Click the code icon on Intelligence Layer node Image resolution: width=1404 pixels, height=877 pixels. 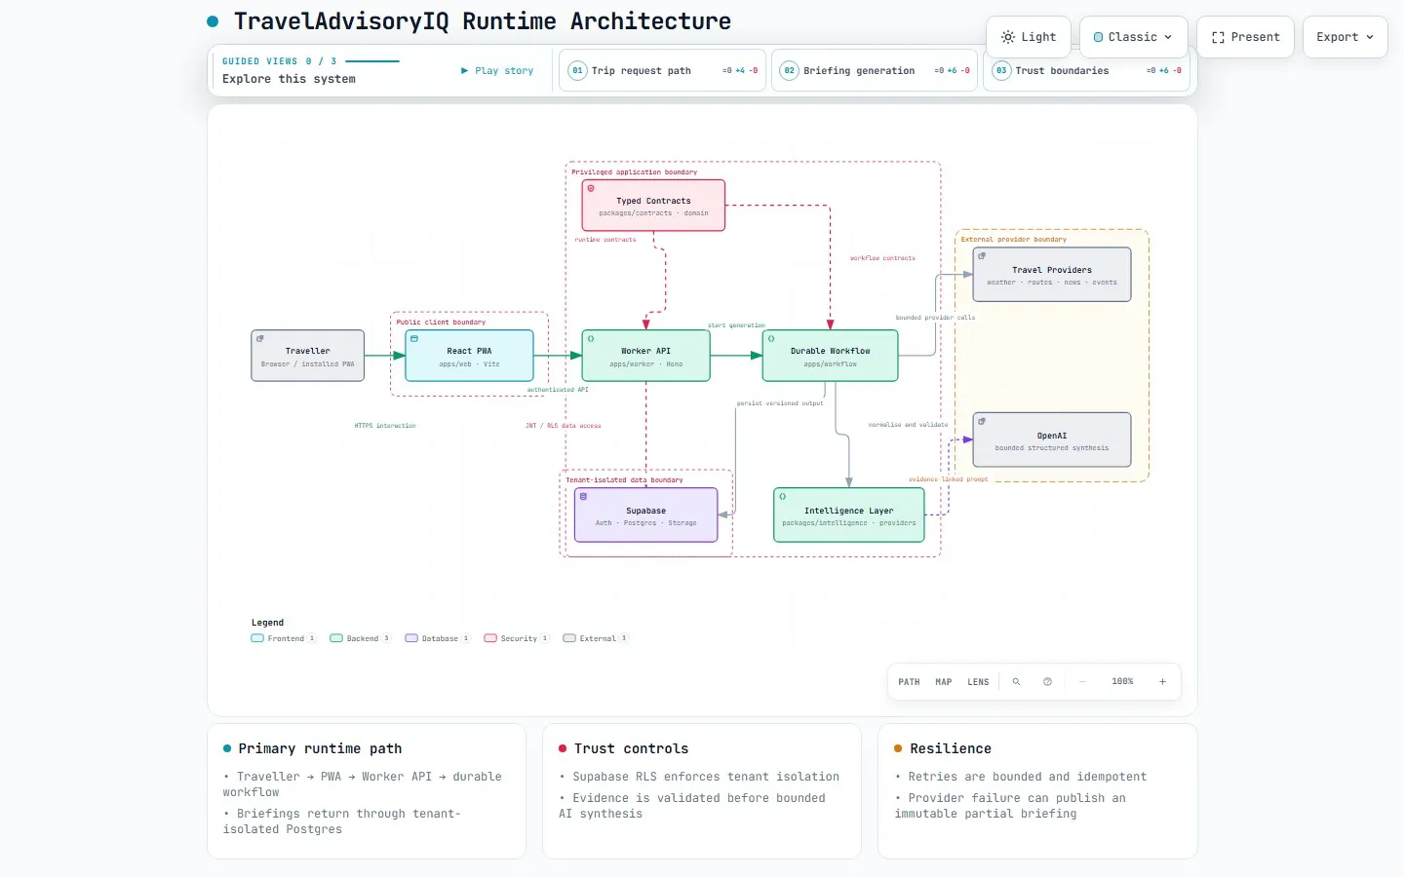(783, 496)
